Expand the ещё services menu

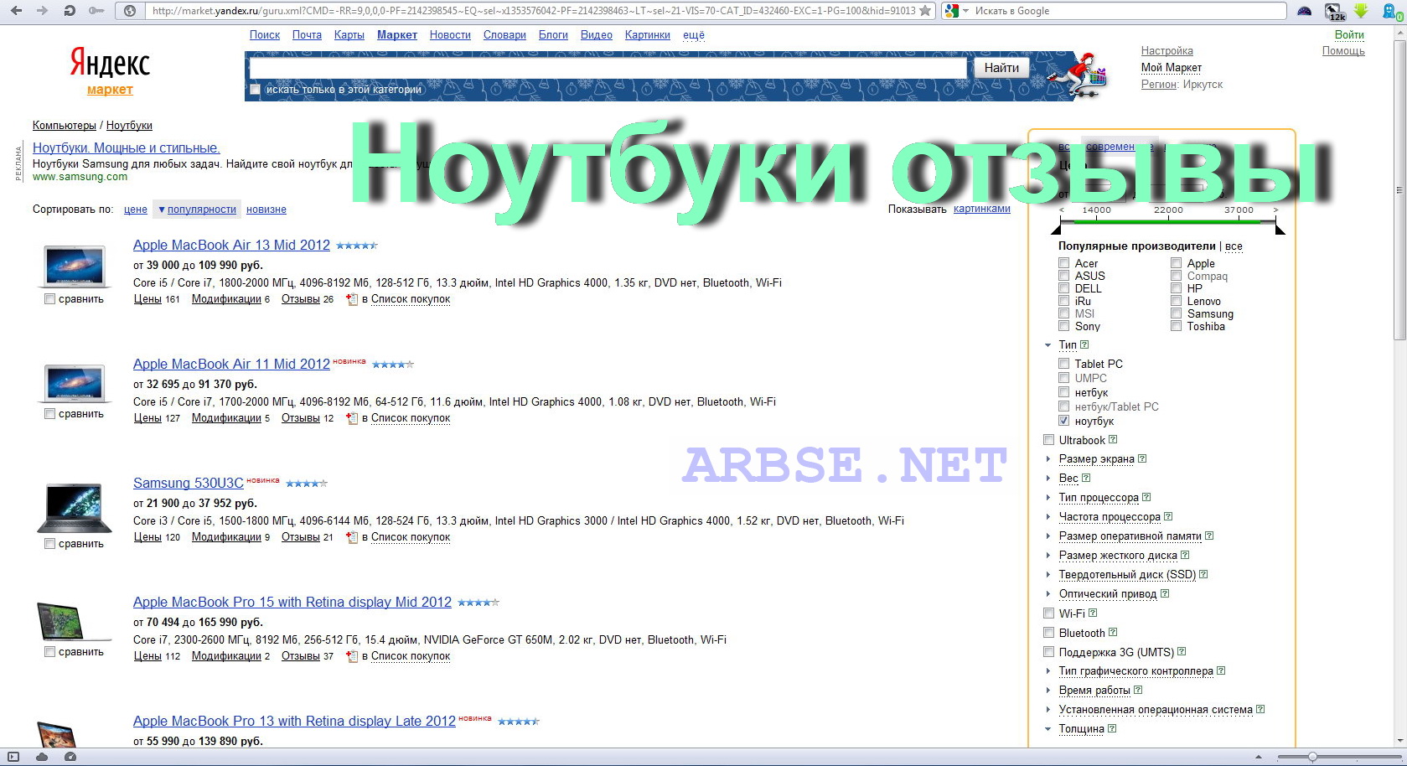point(694,35)
